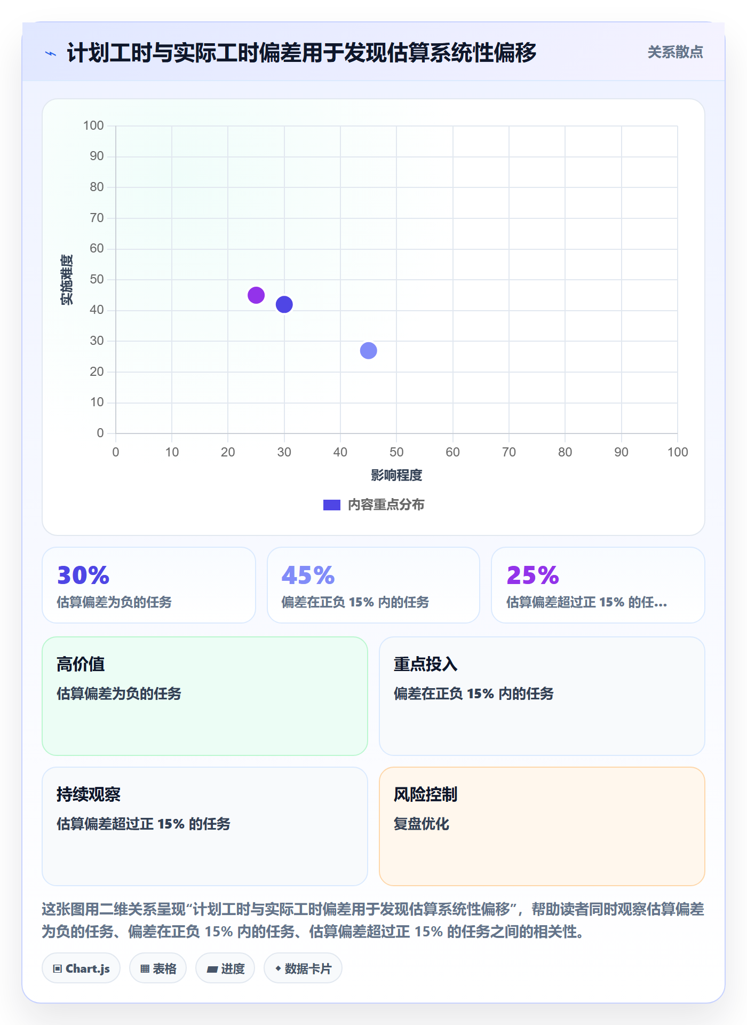Click the 数据卡片 tag chip
Viewport: 747px width, 1025px height.
(x=303, y=968)
